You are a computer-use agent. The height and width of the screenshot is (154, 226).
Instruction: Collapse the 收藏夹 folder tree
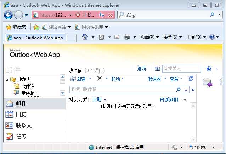7,80
